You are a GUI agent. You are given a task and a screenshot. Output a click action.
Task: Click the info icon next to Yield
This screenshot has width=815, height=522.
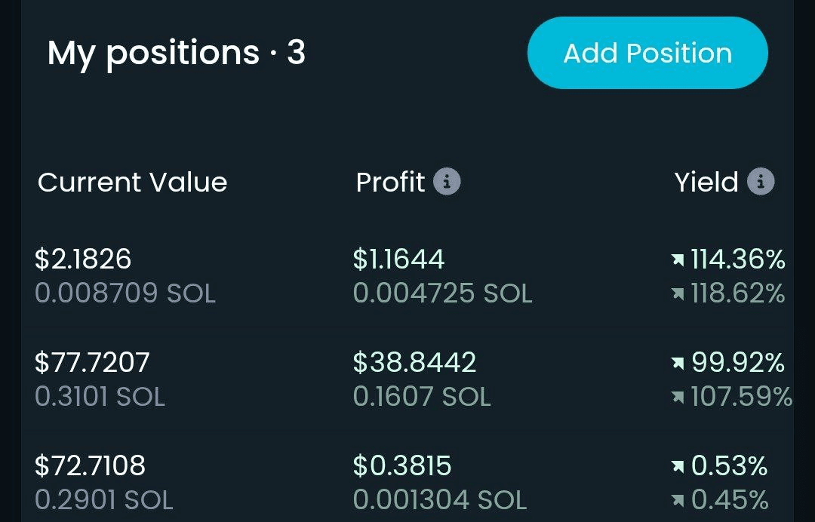761,182
